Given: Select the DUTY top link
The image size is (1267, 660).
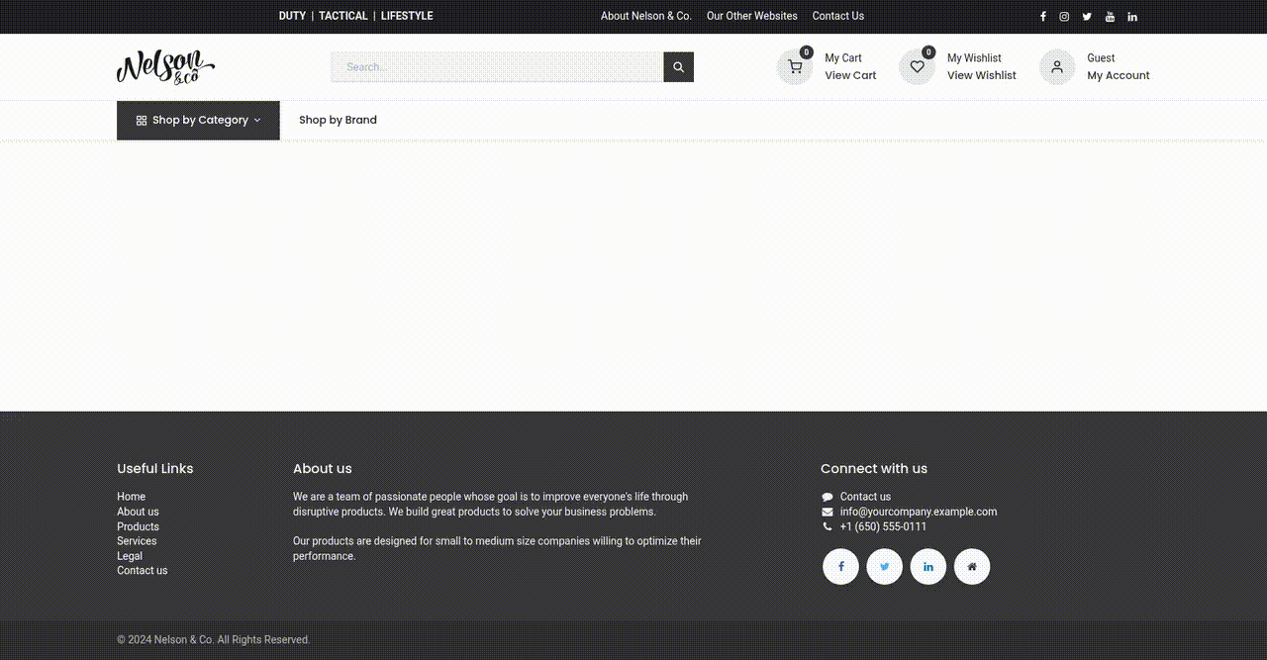Looking at the screenshot, I should 292,16.
